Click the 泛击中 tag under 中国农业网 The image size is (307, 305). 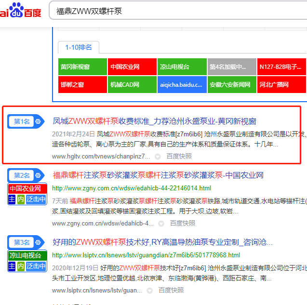coord(36,199)
